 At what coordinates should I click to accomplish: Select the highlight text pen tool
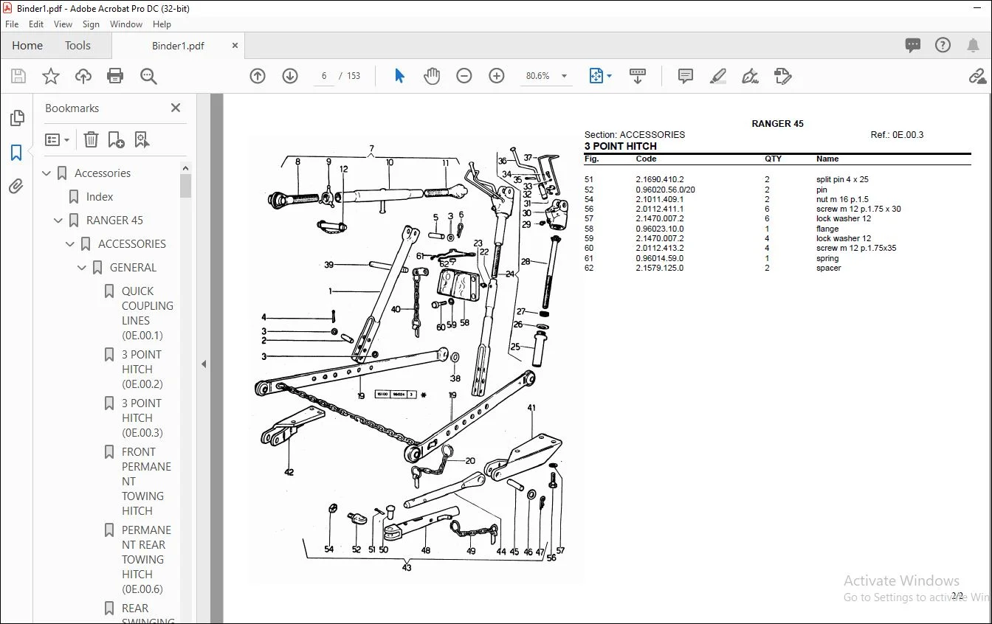pyautogui.click(x=718, y=76)
